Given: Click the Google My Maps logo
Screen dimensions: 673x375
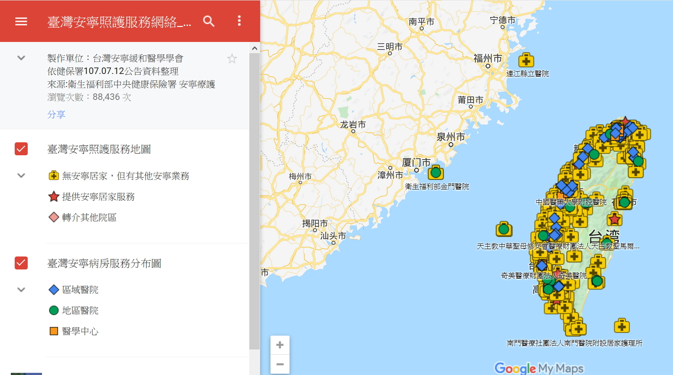Looking at the screenshot, I should coord(539,368).
